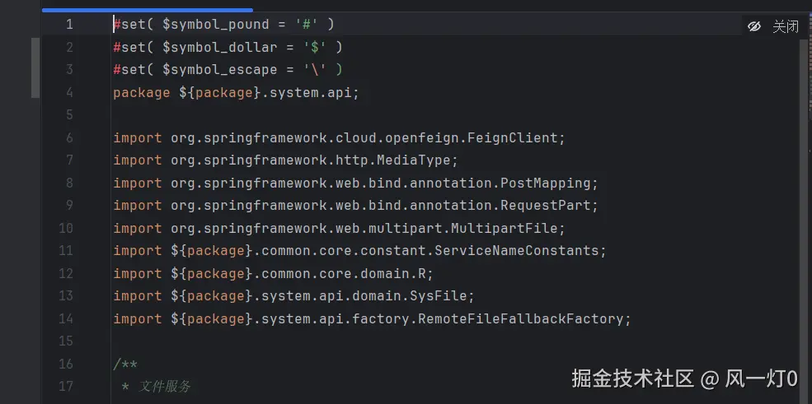The height and width of the screenshot is (404, 812).
Task: Select line number 6 in the gutter
Action: tap(69, 137)
